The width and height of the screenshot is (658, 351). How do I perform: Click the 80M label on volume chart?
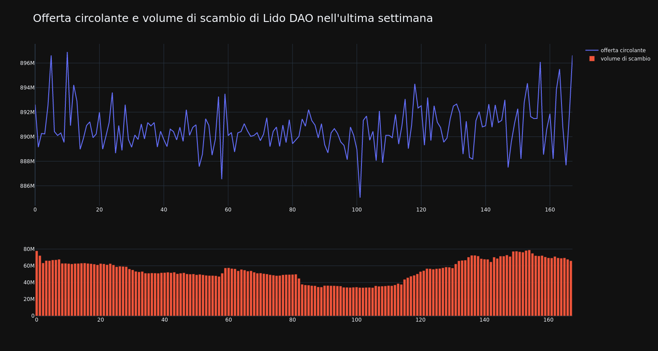pyautogui.click(x=29, y=249)
